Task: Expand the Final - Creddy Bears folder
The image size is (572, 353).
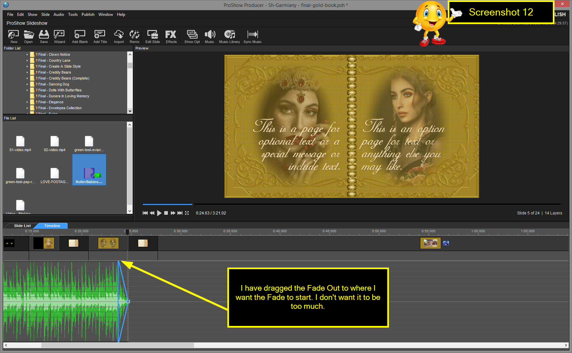Action: click(x=27, y=73)
